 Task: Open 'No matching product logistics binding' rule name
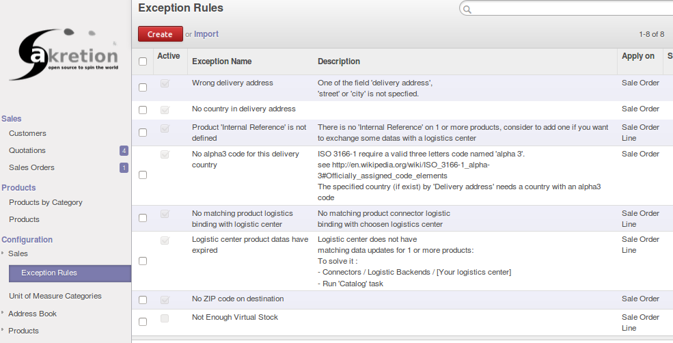coord(242,219)
